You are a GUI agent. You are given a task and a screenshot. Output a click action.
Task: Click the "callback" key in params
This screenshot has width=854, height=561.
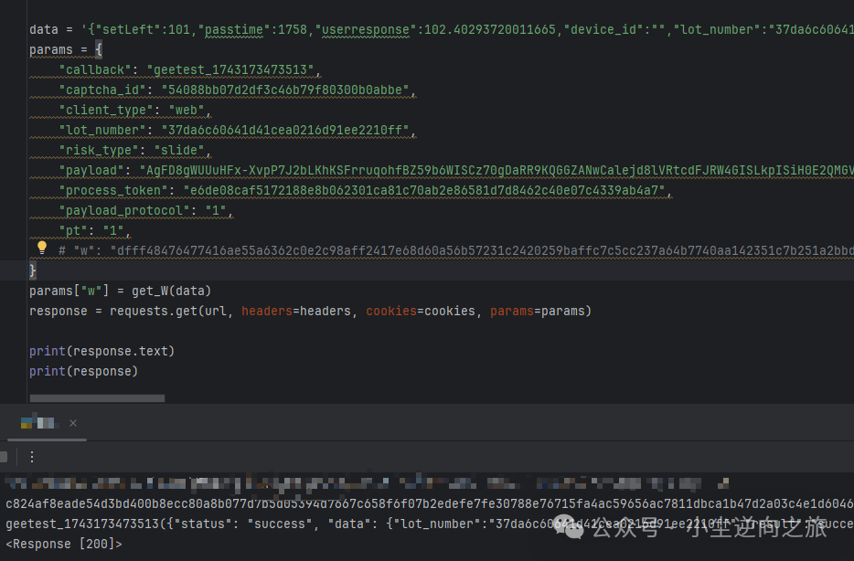point(95,69)
